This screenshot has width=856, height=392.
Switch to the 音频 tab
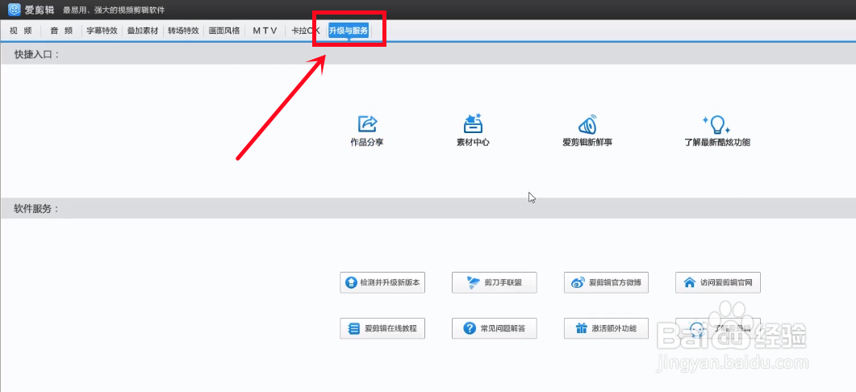(61, 31)
